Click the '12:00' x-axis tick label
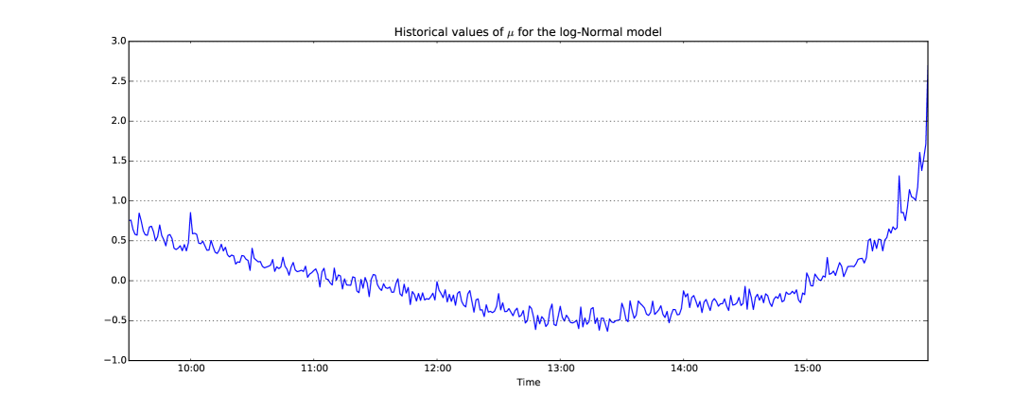The image size is (1031, 412). pos(437,369)
